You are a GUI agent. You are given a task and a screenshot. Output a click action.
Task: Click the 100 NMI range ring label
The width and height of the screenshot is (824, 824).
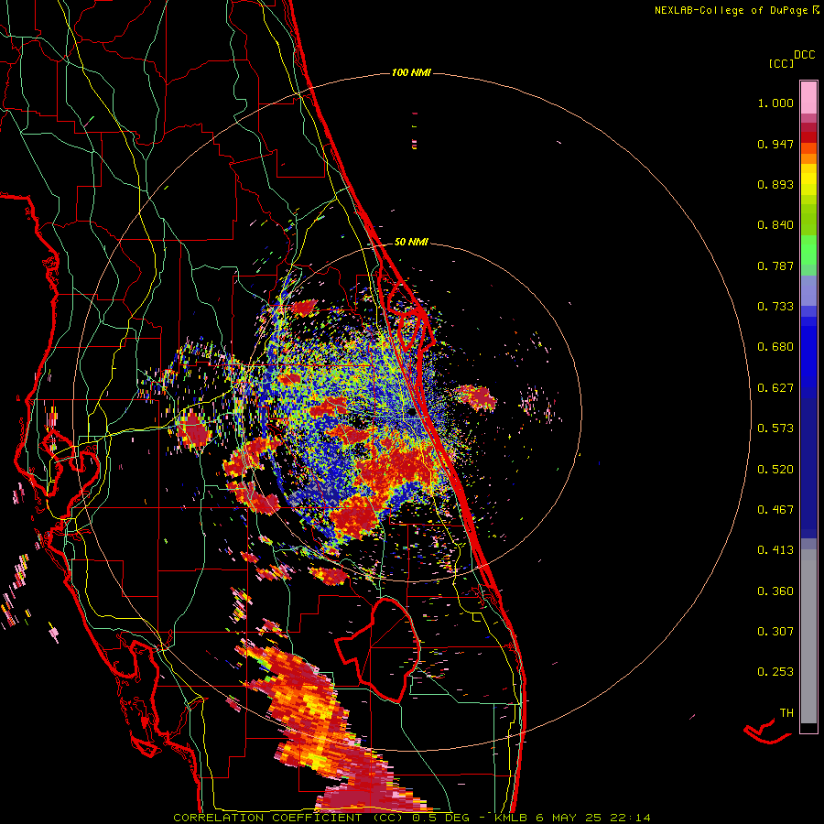click(411, 72)
